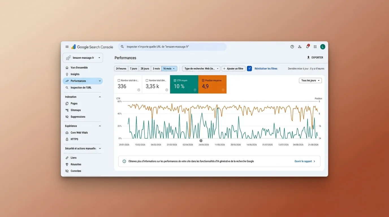Open Performances in the sidebar
The height and width of the screenshot is (217, 389).
pos(83,81)
